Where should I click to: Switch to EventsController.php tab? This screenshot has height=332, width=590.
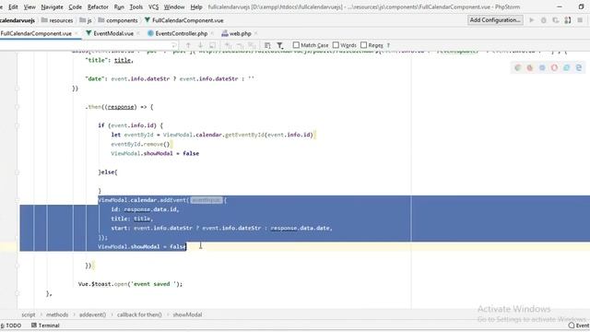tap(181, 33)
